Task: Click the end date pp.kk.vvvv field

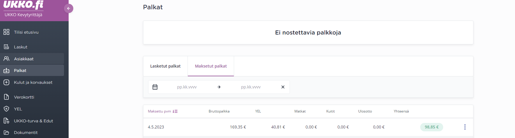Action: 251,87
